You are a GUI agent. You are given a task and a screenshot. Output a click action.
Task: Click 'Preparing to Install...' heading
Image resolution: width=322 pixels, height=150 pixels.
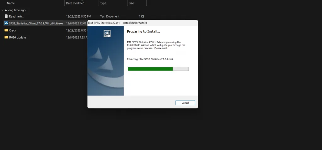(x=143, y=32)
